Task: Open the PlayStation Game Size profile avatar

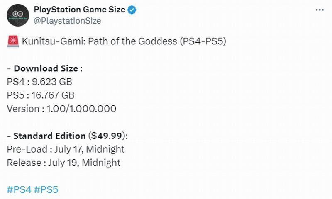Action: [x=17, y=16]
